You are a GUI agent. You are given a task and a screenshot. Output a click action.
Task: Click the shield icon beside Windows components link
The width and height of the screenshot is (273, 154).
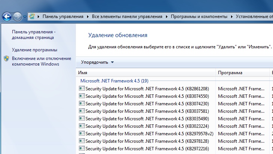6,59
